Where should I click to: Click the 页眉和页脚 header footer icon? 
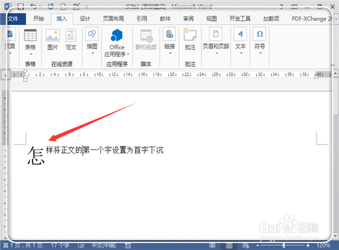click(216, 34)
